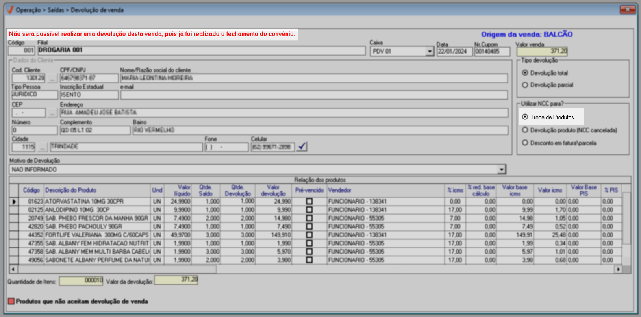Viewport: 641px width, 317px height.
Task: Click 'FUNCIONARIO - 138341' in ATORVASTATINA row
Action: pyautogui.click(x=385, y=202)
